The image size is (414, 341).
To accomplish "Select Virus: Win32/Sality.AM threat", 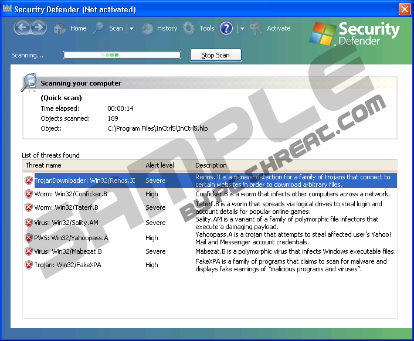I will coord(66,223).
